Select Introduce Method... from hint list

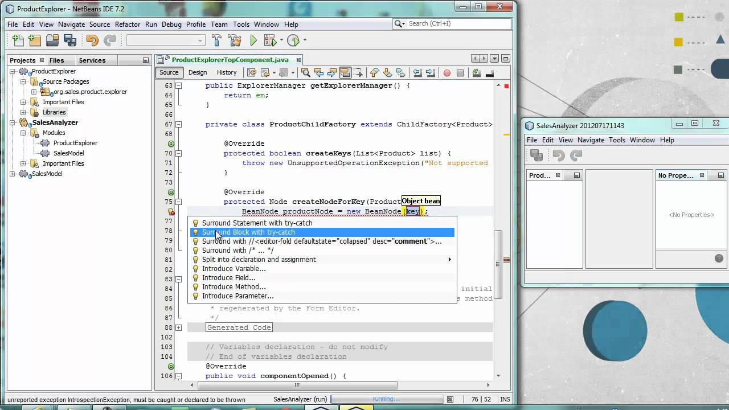click(x=322, y=287)
